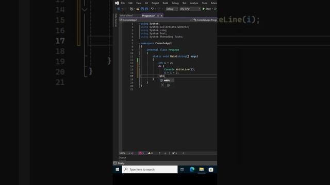Viewport: 330px width, 185px height.
Task: Open the Analyze menu
Action: pyautogui.click(x=194, y=3)
